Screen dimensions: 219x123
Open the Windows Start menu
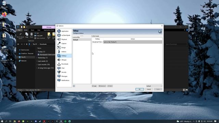tap(2, 121)
